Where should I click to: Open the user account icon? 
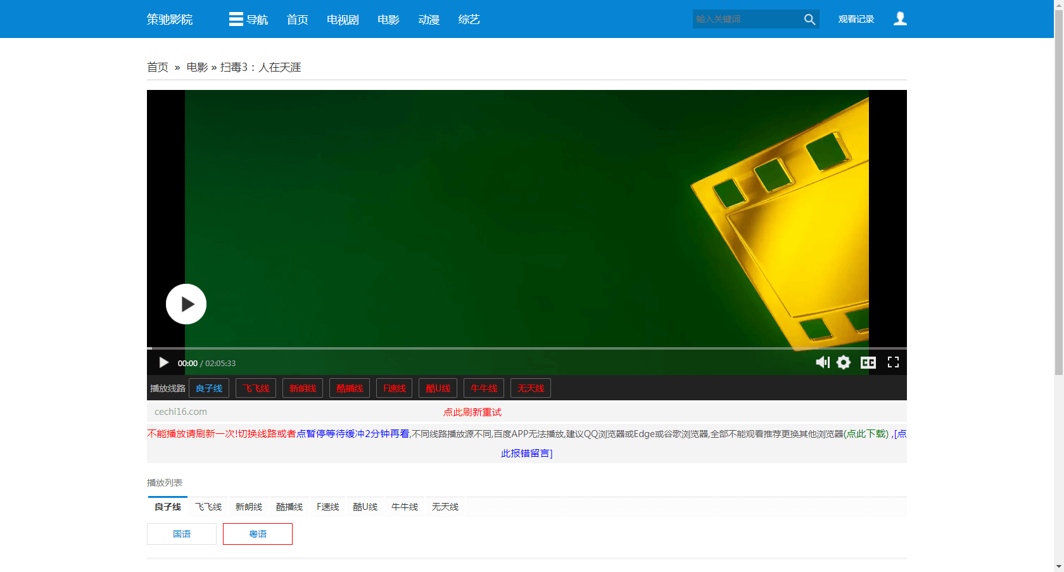point(900,19)
